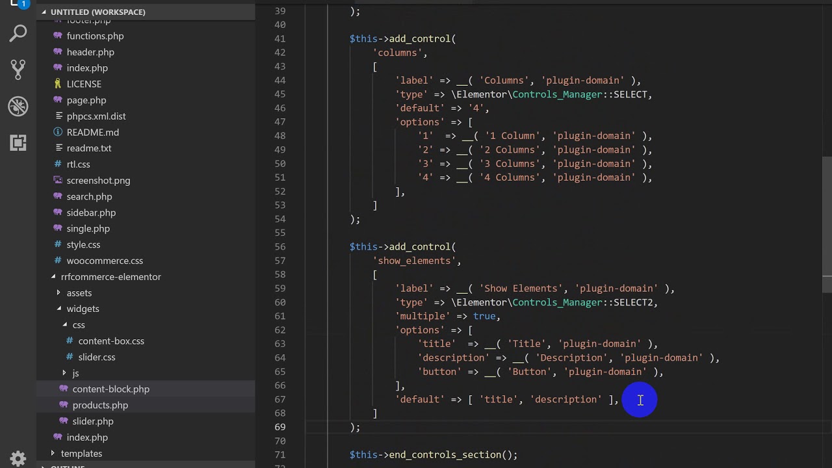Collapse the css folder
832x468 pixels.
(x=64, y=325)
